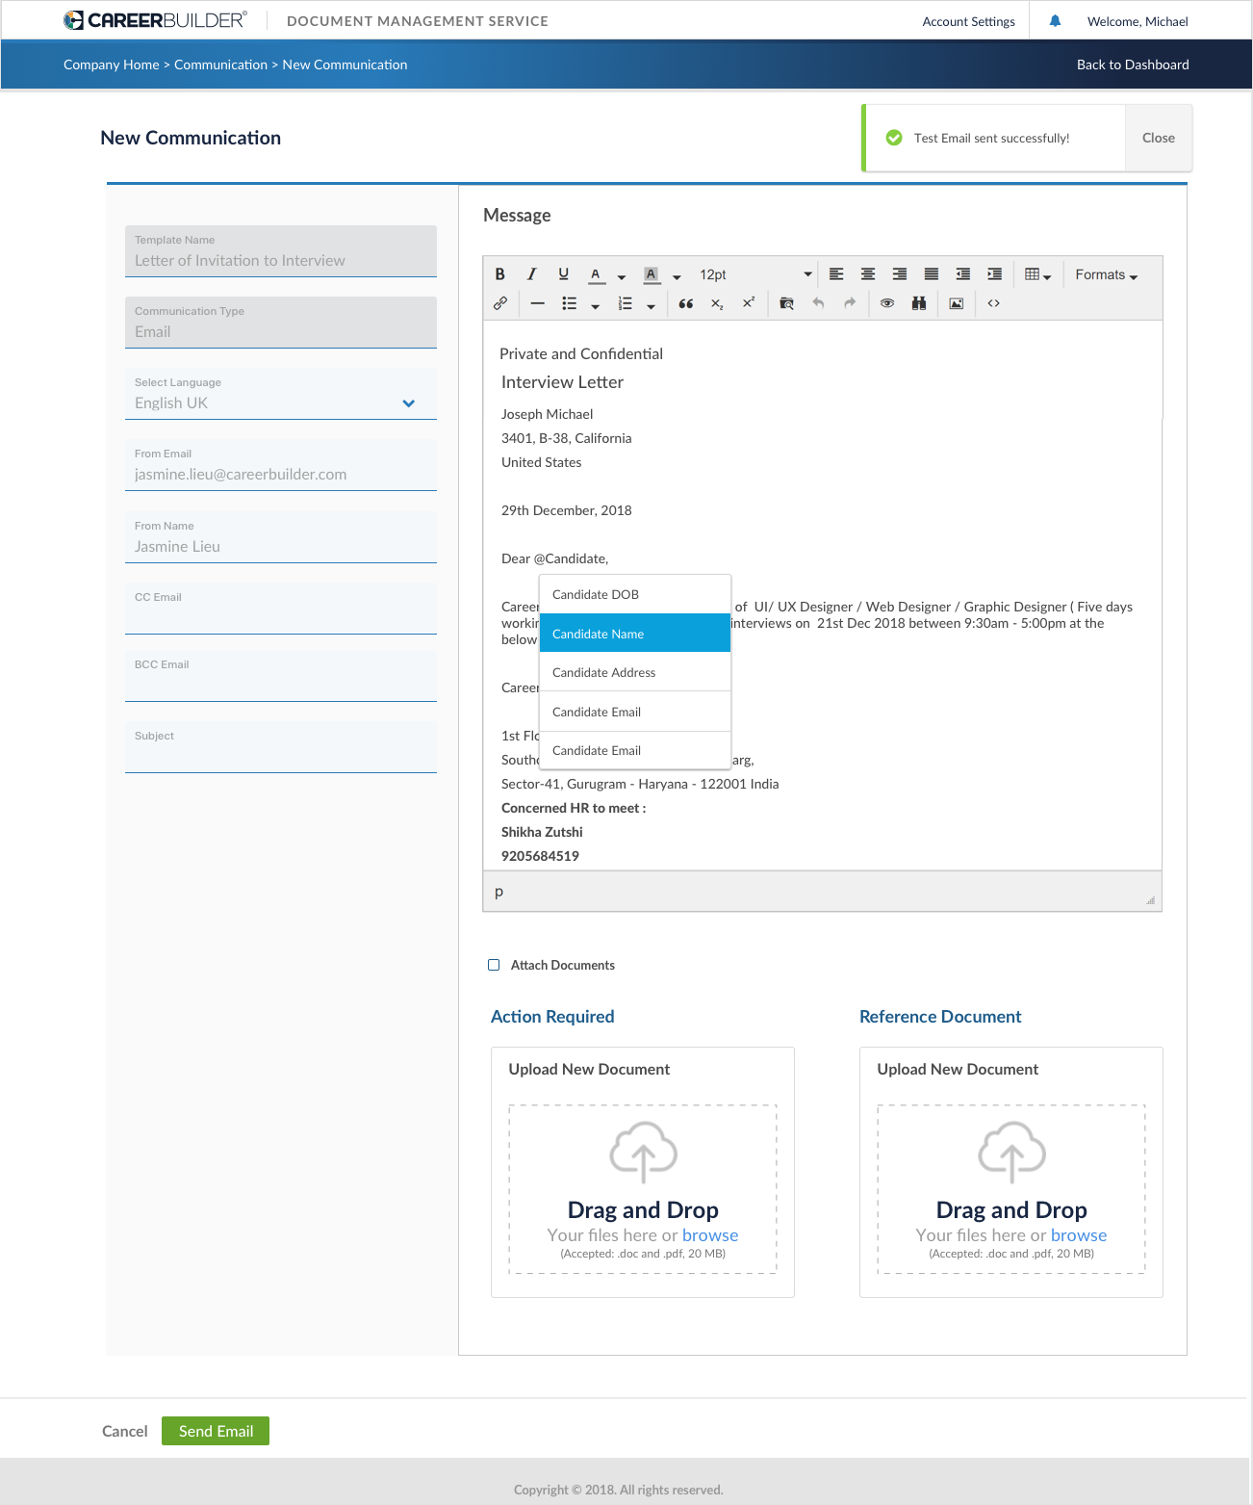Open the Formats dropdown menu
Screen dimensions: 1253x1505
(x=1107, y=274)
